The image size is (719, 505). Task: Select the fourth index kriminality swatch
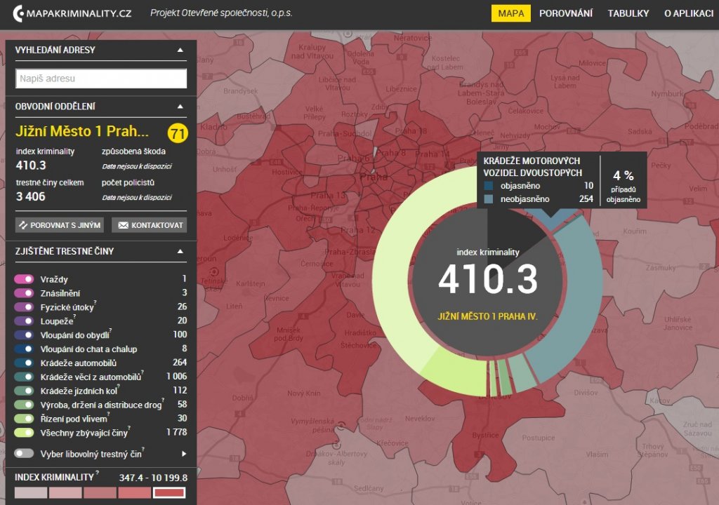coord(135,492)
